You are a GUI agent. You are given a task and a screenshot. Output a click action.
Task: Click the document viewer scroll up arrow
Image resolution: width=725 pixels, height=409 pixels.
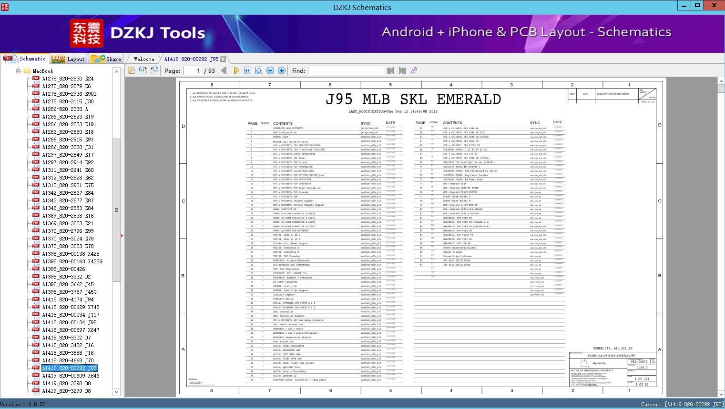(721, 81)
